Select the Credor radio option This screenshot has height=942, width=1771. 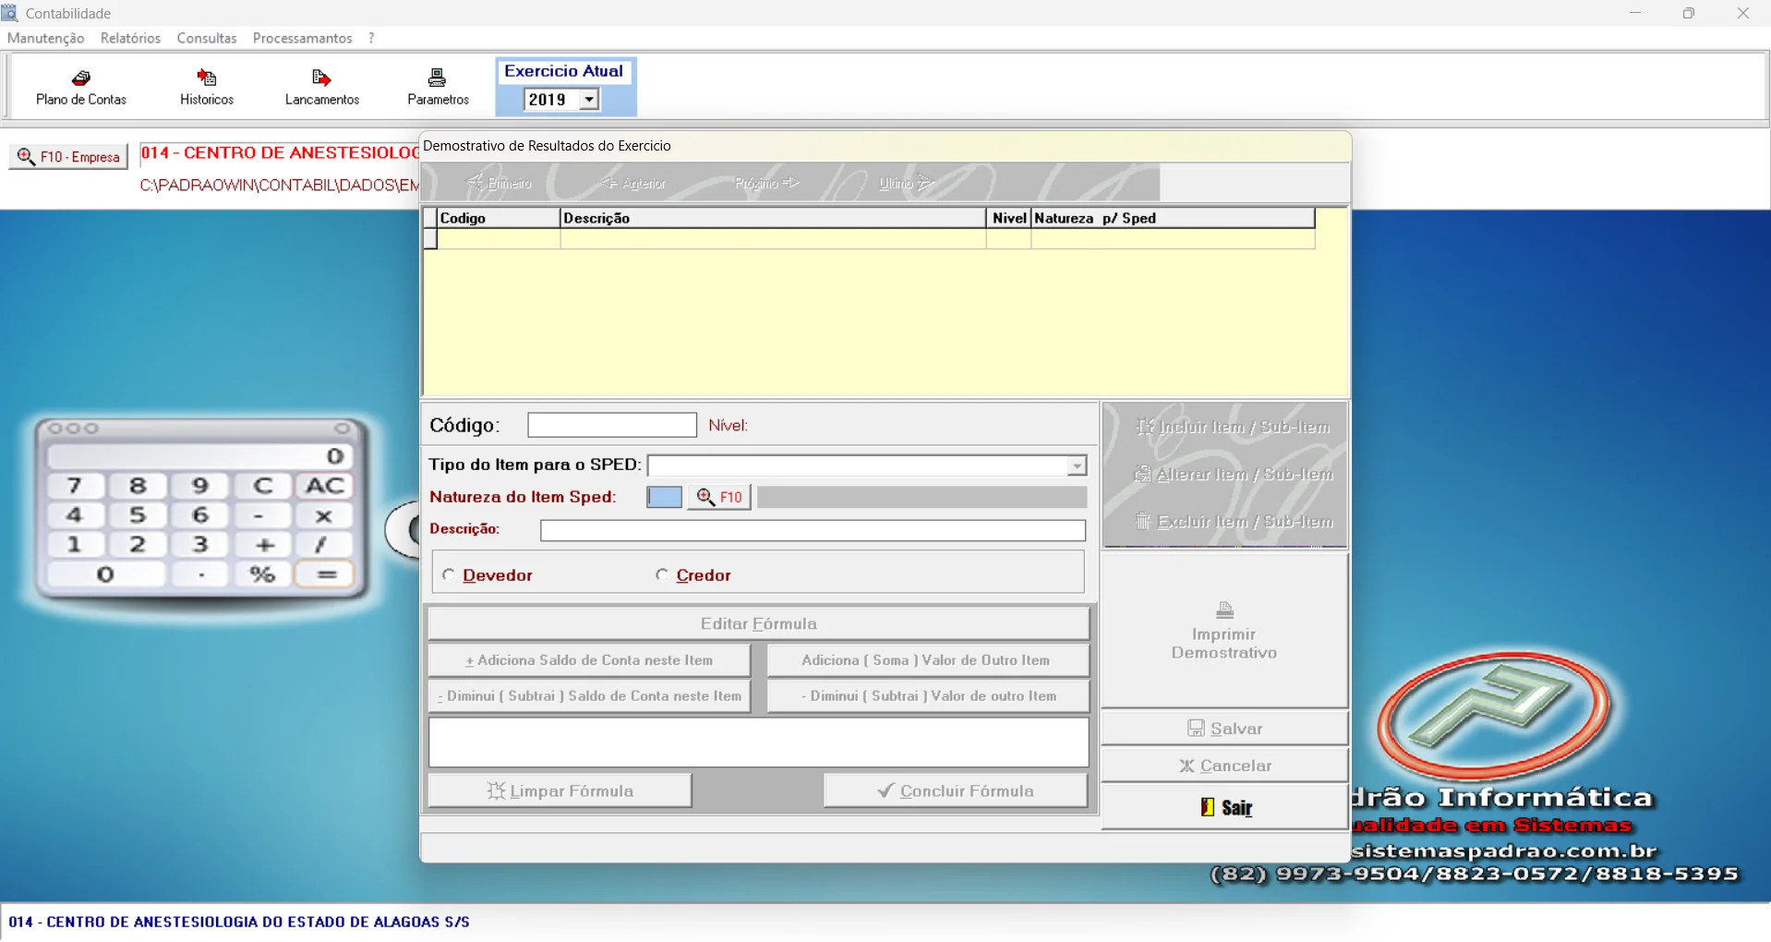point(662,575)
